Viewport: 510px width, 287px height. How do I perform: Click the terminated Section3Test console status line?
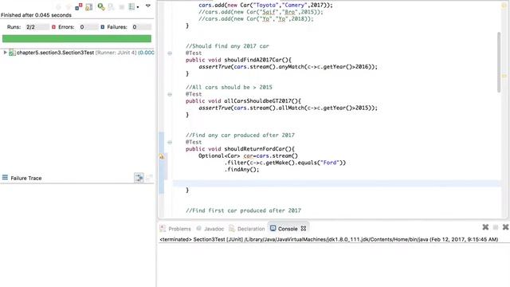[x=328, y=239]
